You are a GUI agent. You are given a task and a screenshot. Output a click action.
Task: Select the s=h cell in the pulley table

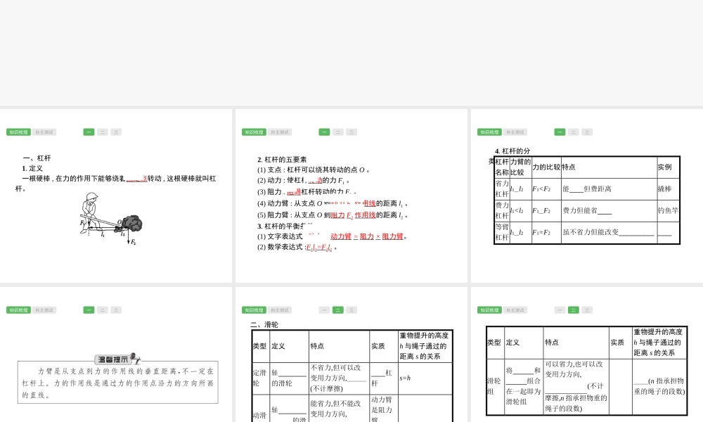pyautogui.click(x=405, y=378)
